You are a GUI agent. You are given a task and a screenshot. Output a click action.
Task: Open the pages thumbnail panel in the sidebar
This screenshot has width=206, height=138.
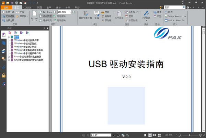[x=3, y=43]
